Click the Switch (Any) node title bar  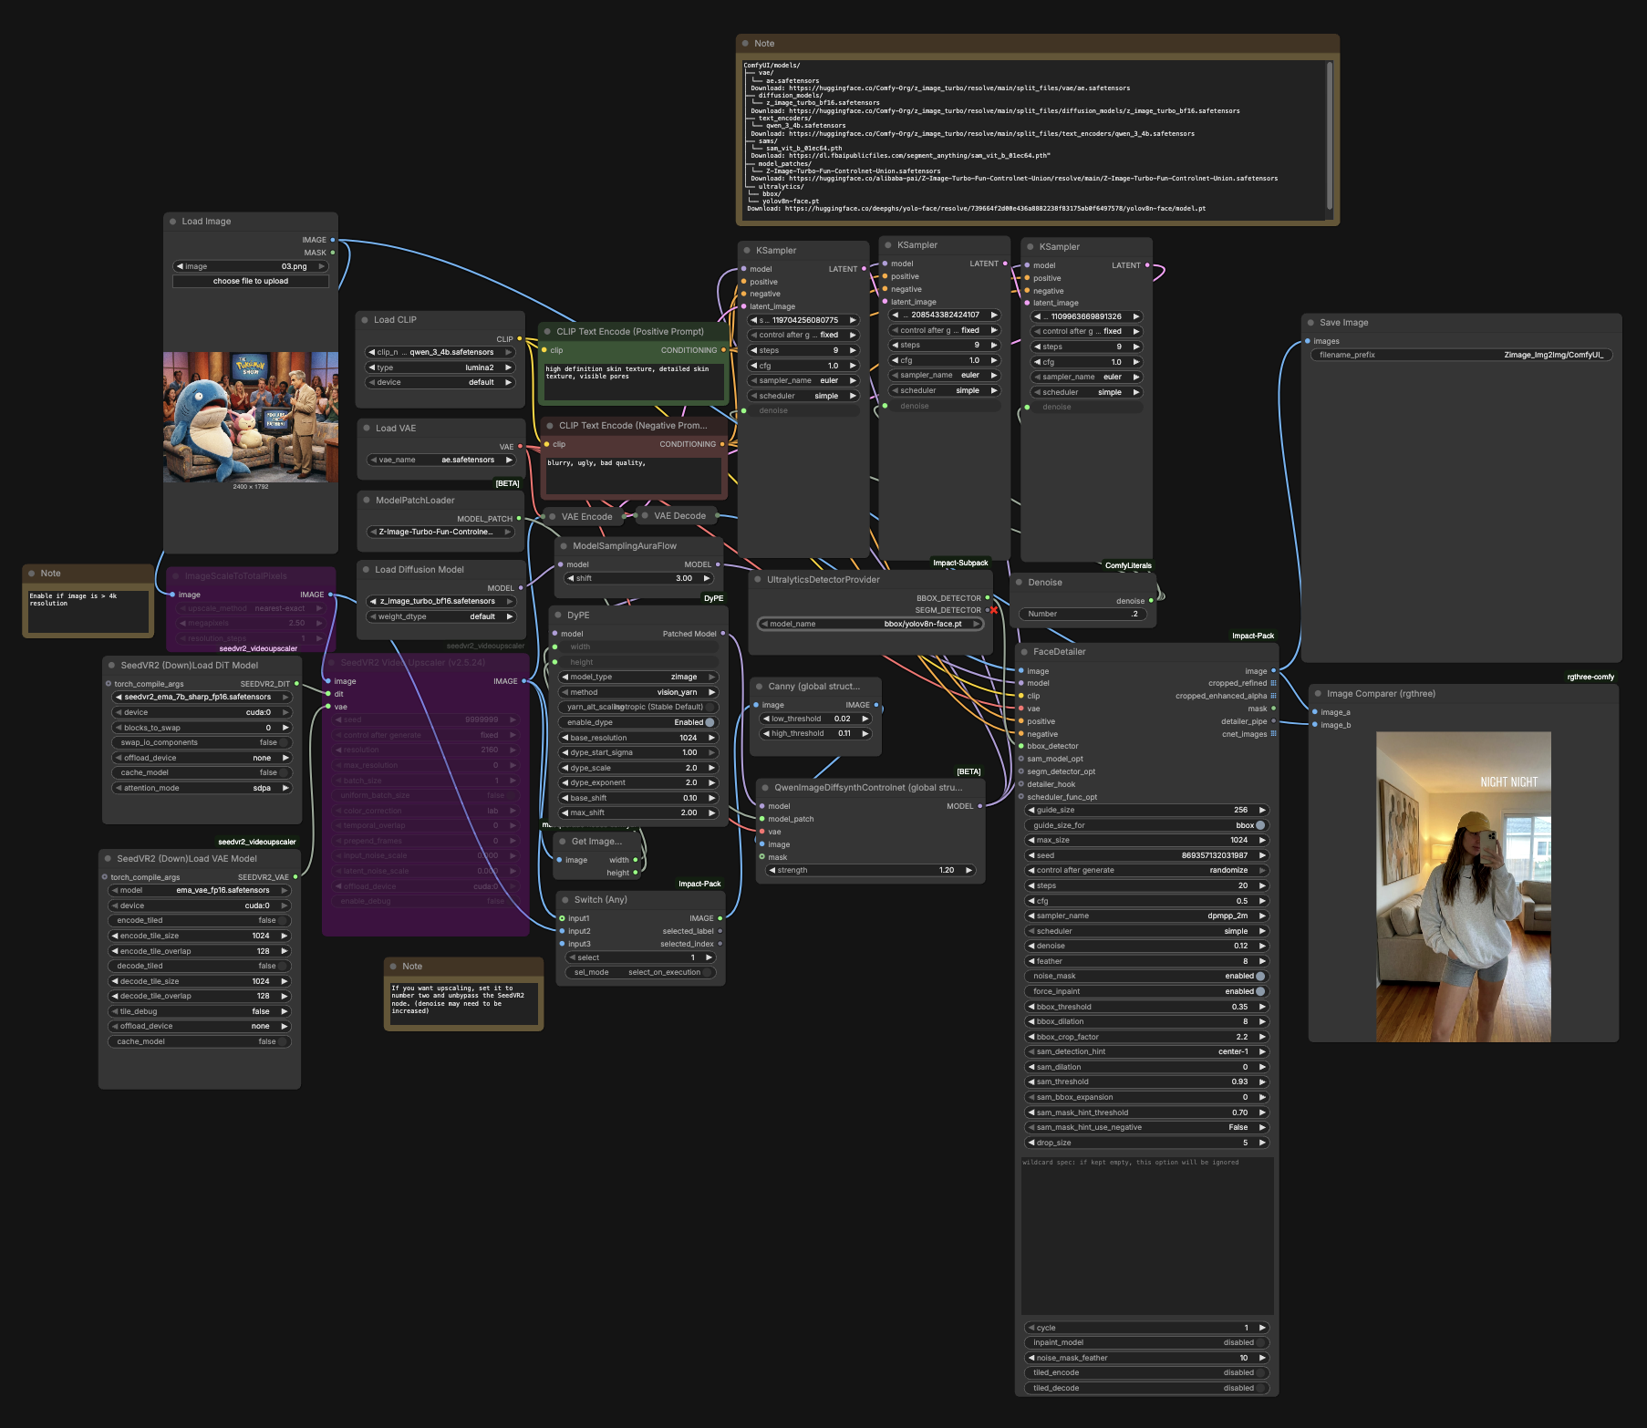638,900
